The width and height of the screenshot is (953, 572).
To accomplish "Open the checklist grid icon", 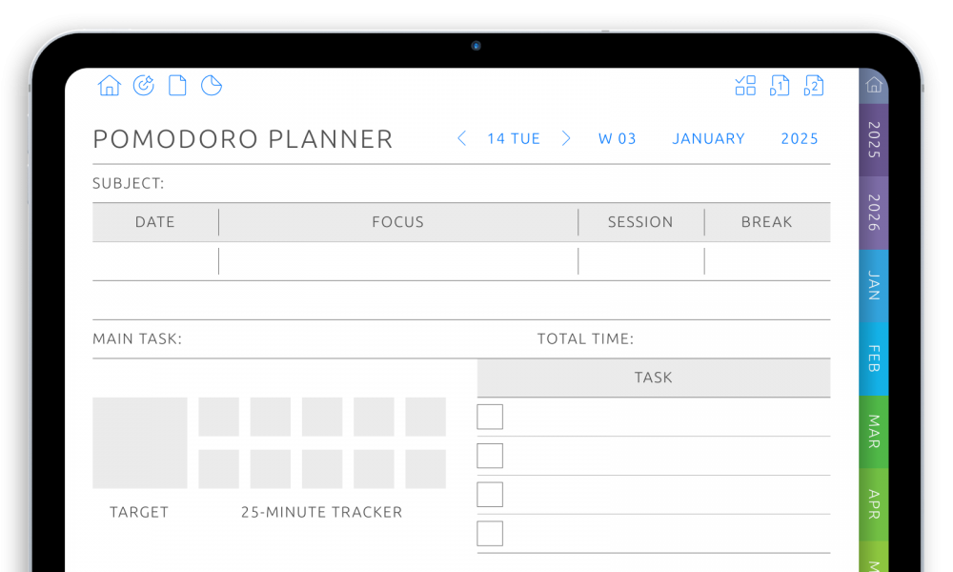I will tap(745, 86).
